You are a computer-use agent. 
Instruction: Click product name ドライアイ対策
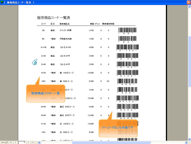66,30
